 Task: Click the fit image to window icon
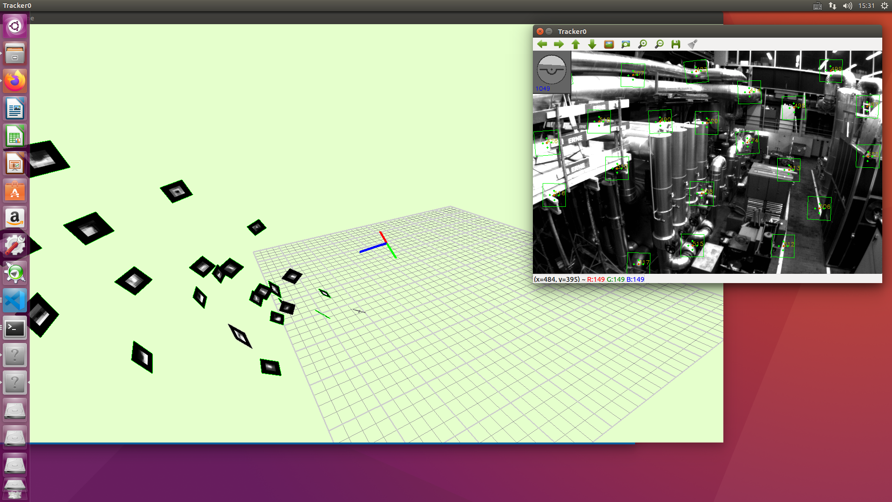[x=625, y=44]
